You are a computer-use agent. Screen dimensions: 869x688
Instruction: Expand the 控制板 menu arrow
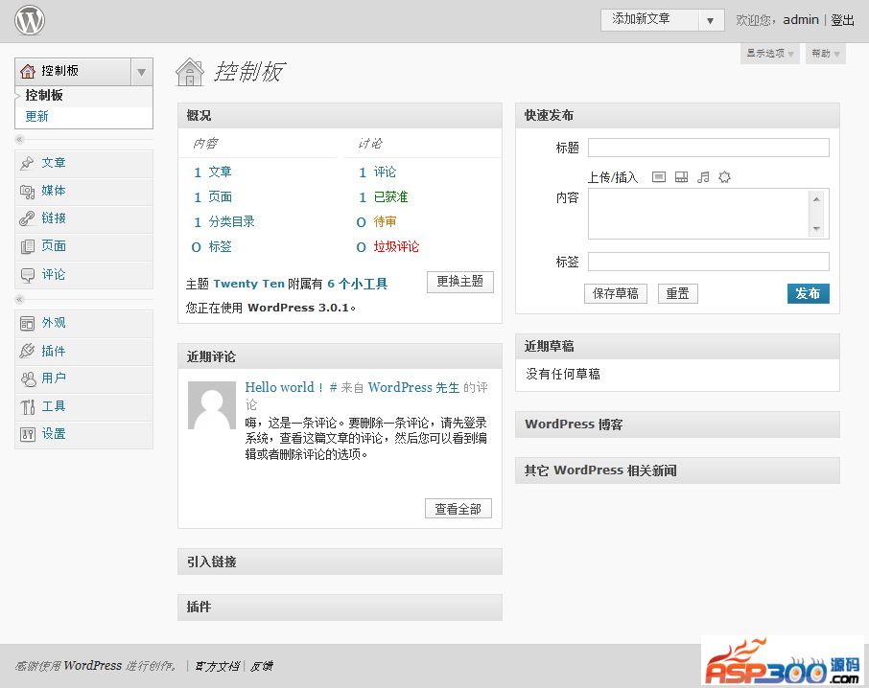click(x=141, y=72)
